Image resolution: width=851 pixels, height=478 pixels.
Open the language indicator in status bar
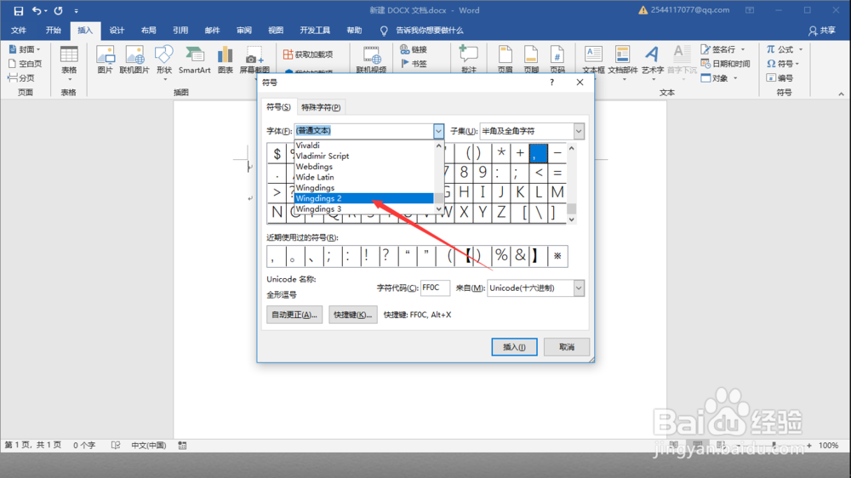coord(148,446)
